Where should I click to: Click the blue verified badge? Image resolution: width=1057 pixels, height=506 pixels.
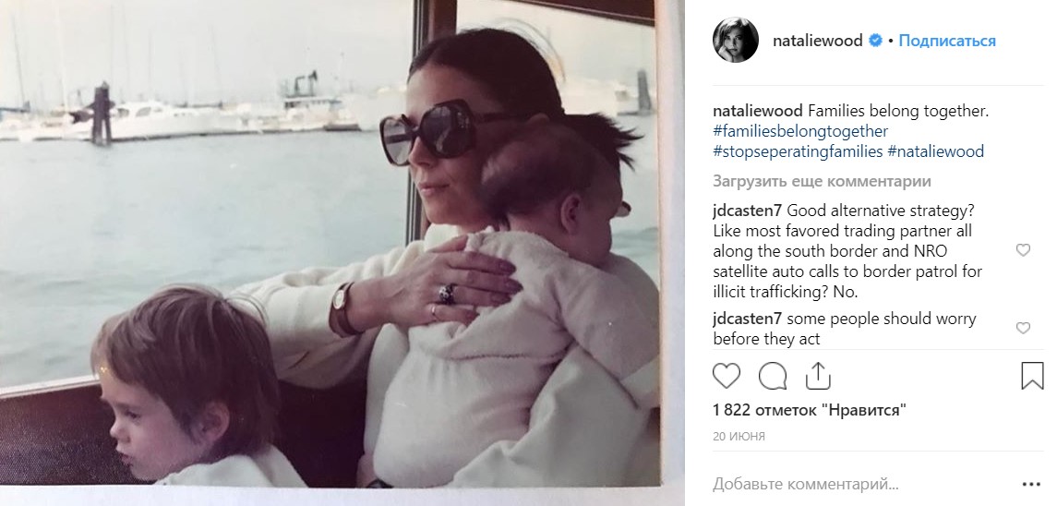[x=875, y=41]
